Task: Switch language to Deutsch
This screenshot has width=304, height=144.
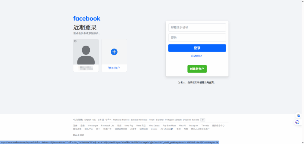Action: (187, 120)
